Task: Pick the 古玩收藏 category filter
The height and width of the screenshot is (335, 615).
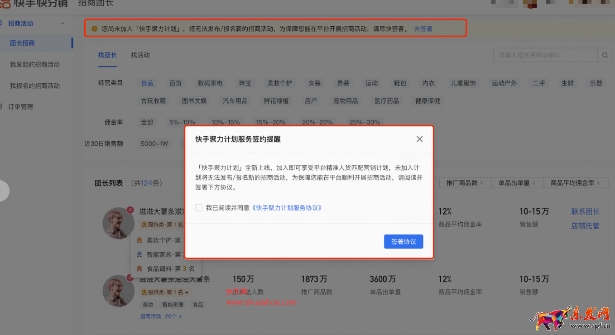Action: pos(154,101)
